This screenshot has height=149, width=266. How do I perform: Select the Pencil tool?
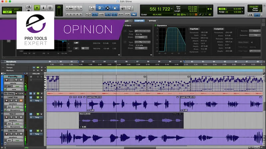point(130,8)
